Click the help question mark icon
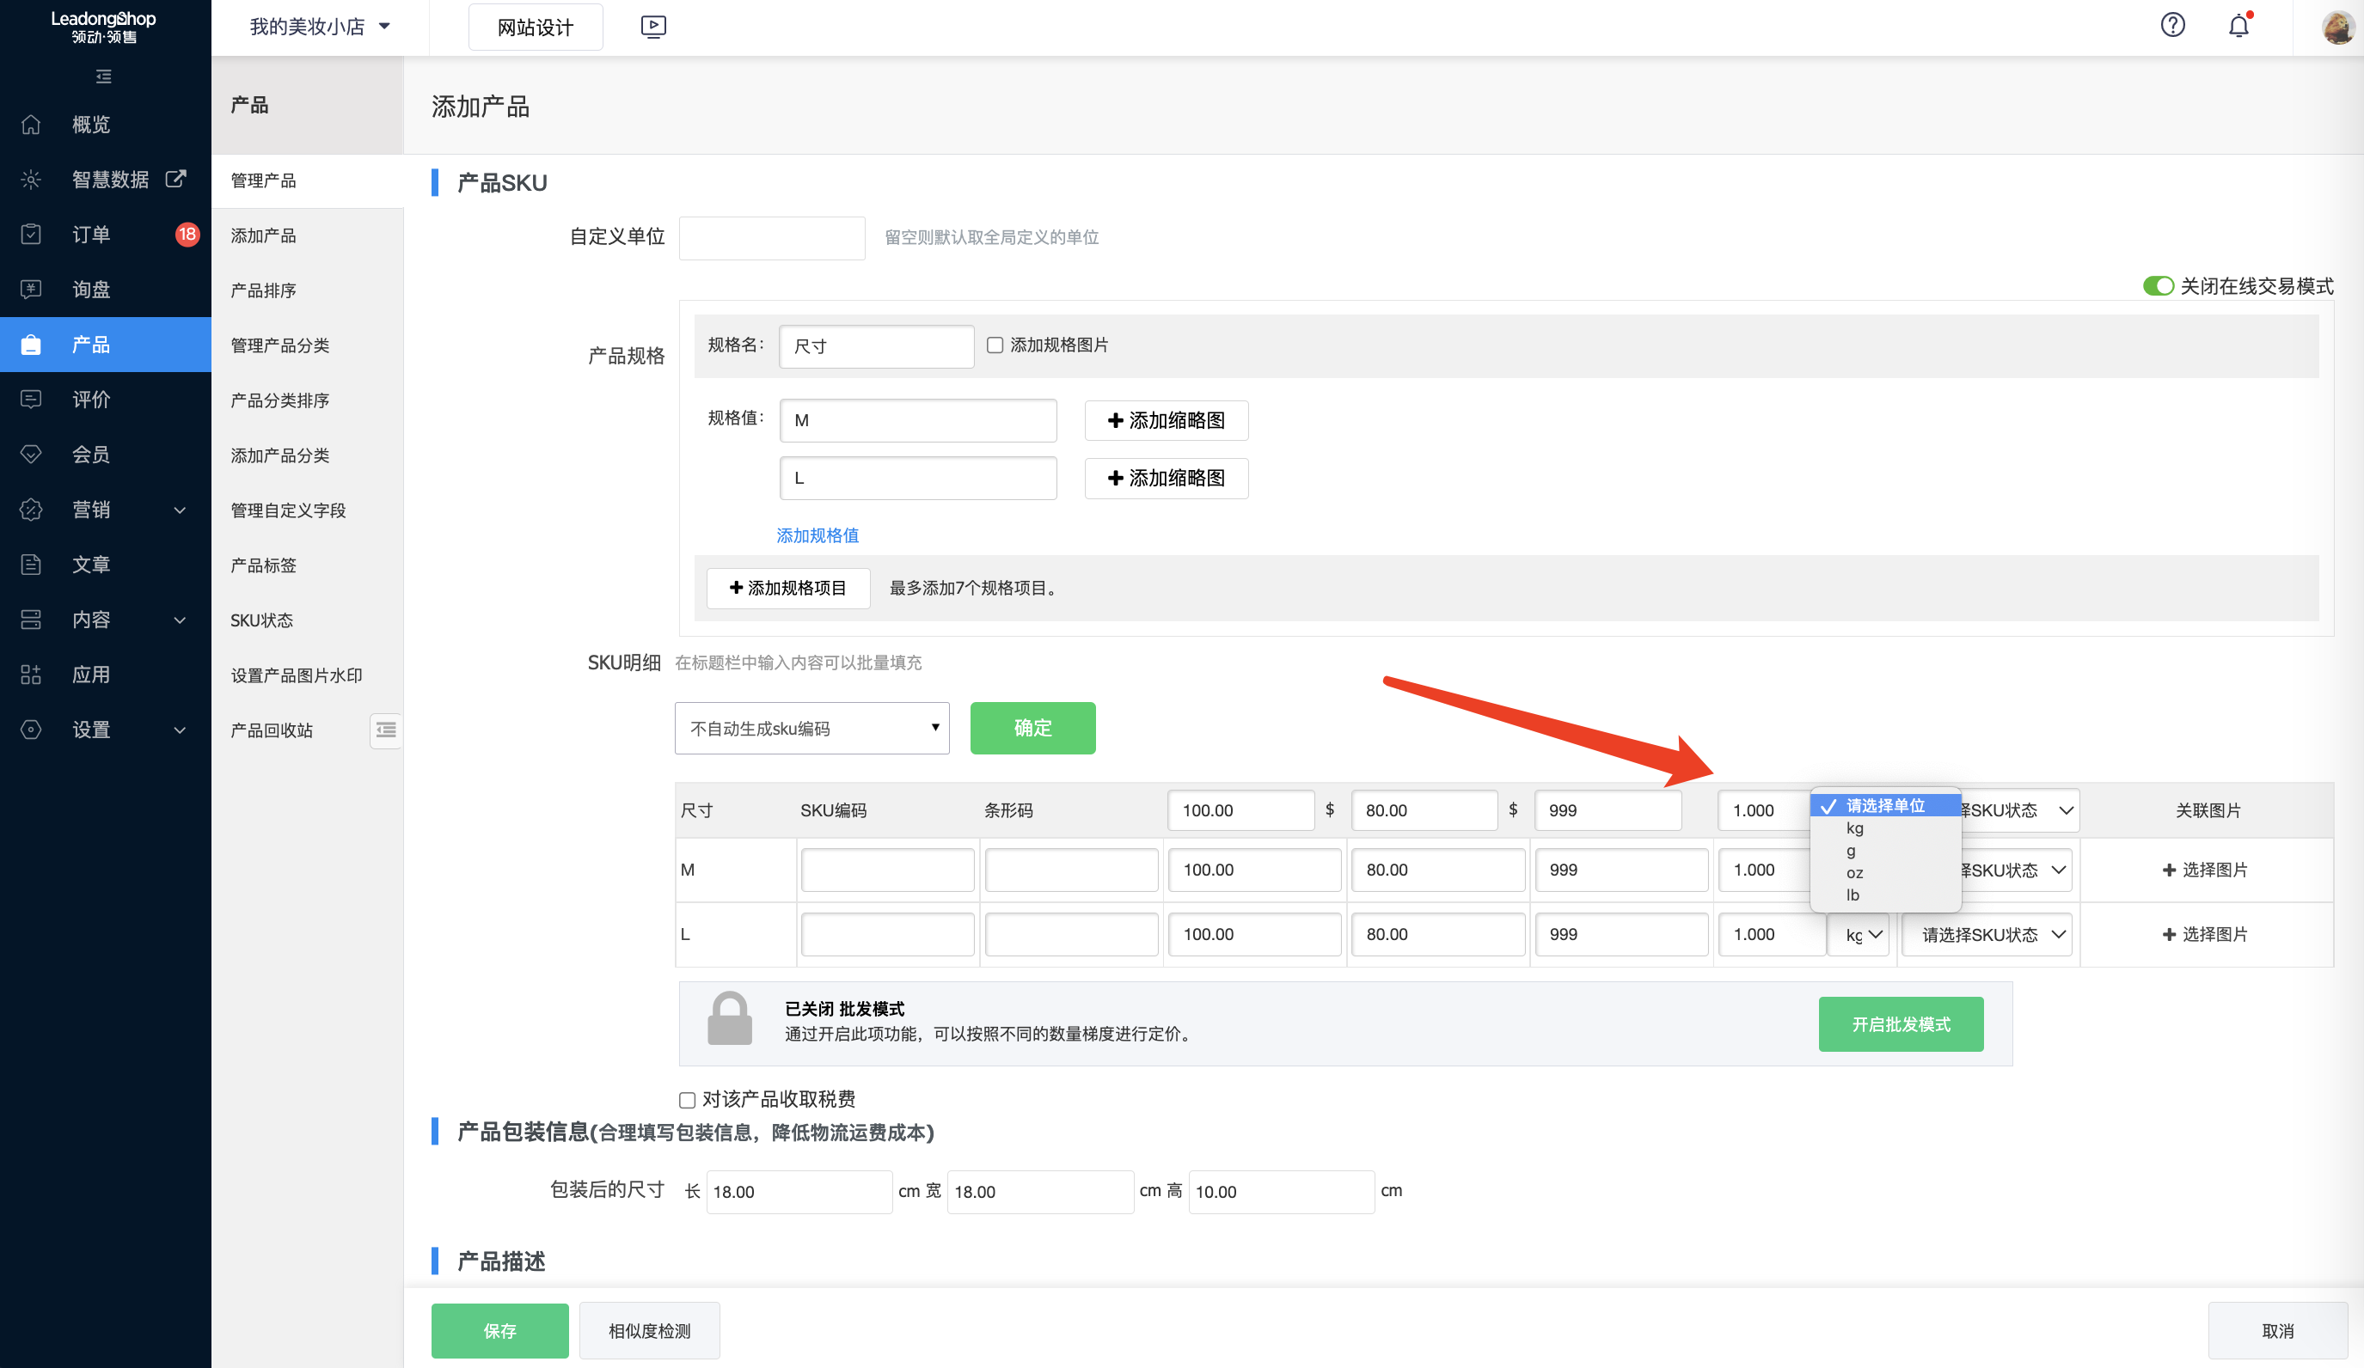Screen dimensions: 2364x1368 (2171, 25)
